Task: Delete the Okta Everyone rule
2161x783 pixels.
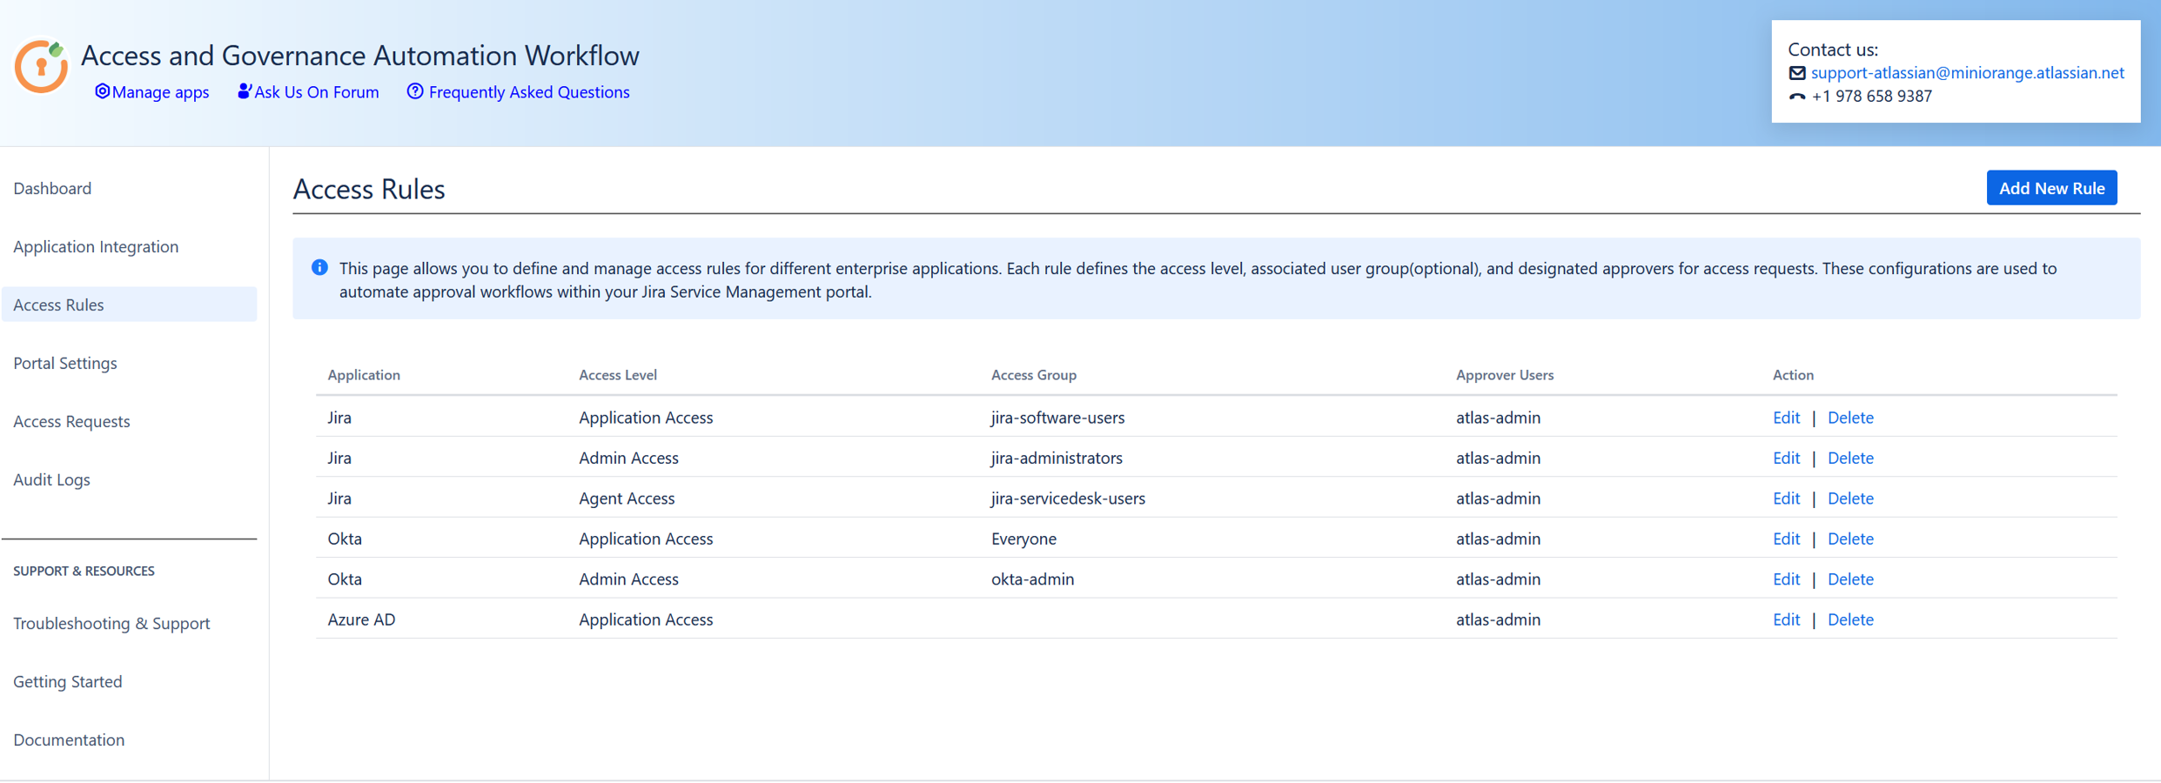Action: coord(1850,539)
